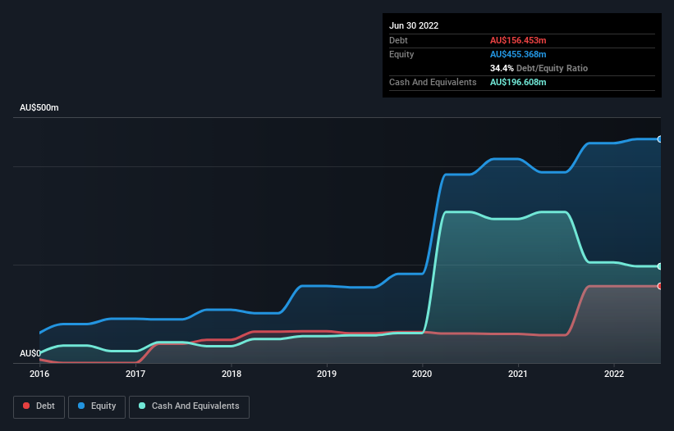Image resolution: width=674 pixels, height=431 pixels.
Task: Click the 2016 x-axis label
Action: (39, 374)
